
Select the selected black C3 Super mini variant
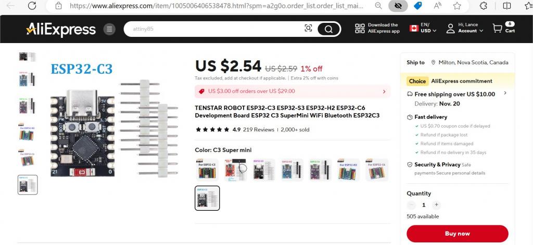point(207,198)
